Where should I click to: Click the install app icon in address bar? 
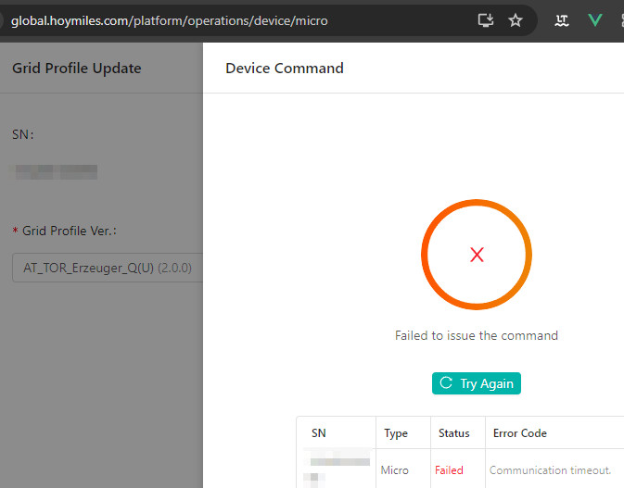485,19
